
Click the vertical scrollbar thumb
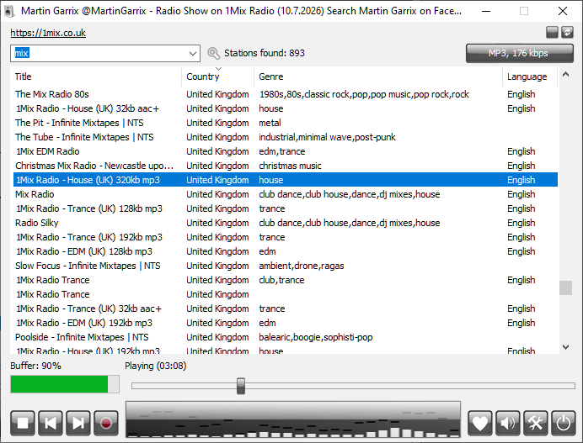[x=565, y=288]
